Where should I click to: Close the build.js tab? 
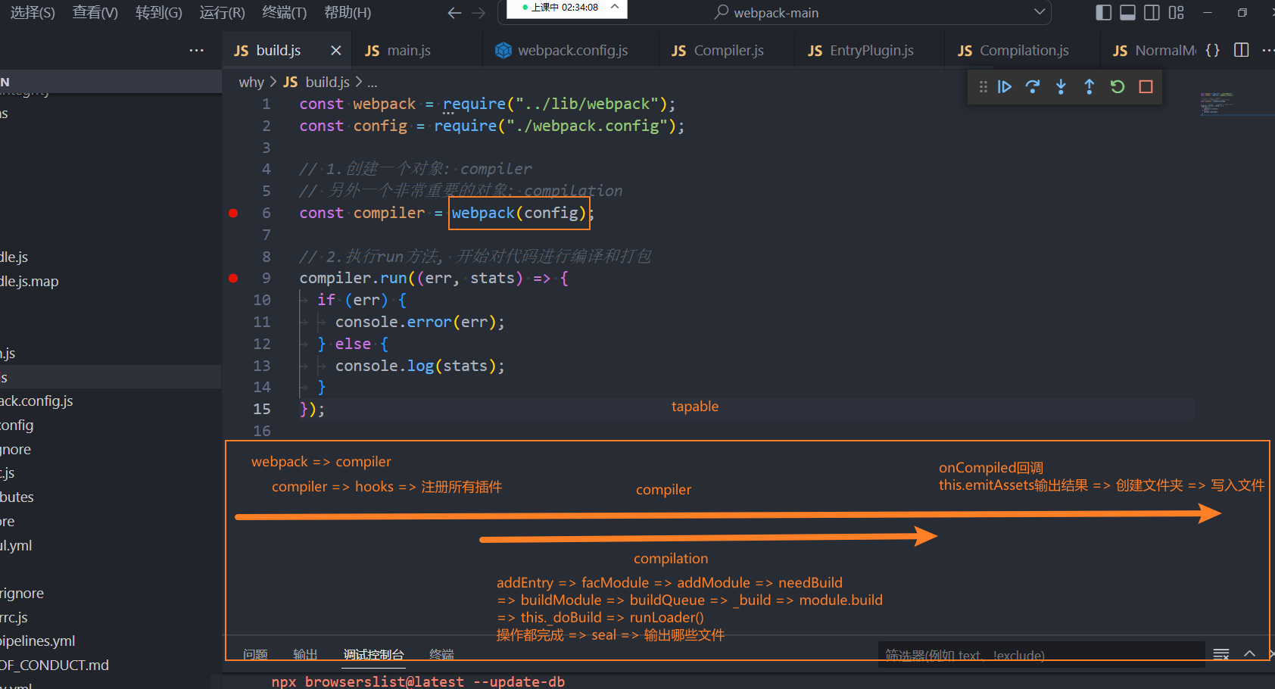[336, 51]
